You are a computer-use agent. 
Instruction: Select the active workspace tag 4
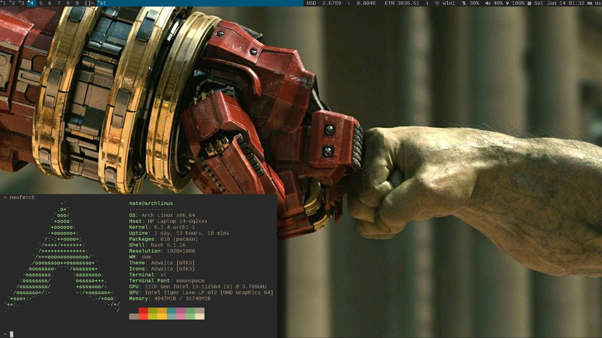click(x=31, y=3)
